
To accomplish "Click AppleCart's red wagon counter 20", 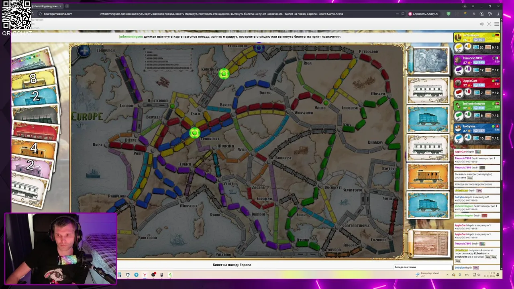I will 459,93.
